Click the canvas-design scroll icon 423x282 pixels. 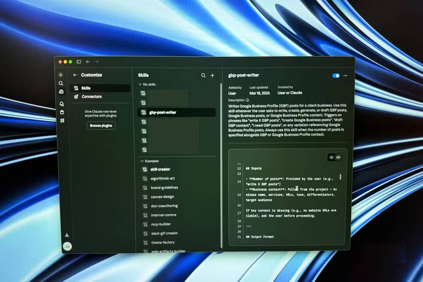[x=145, y=197]
